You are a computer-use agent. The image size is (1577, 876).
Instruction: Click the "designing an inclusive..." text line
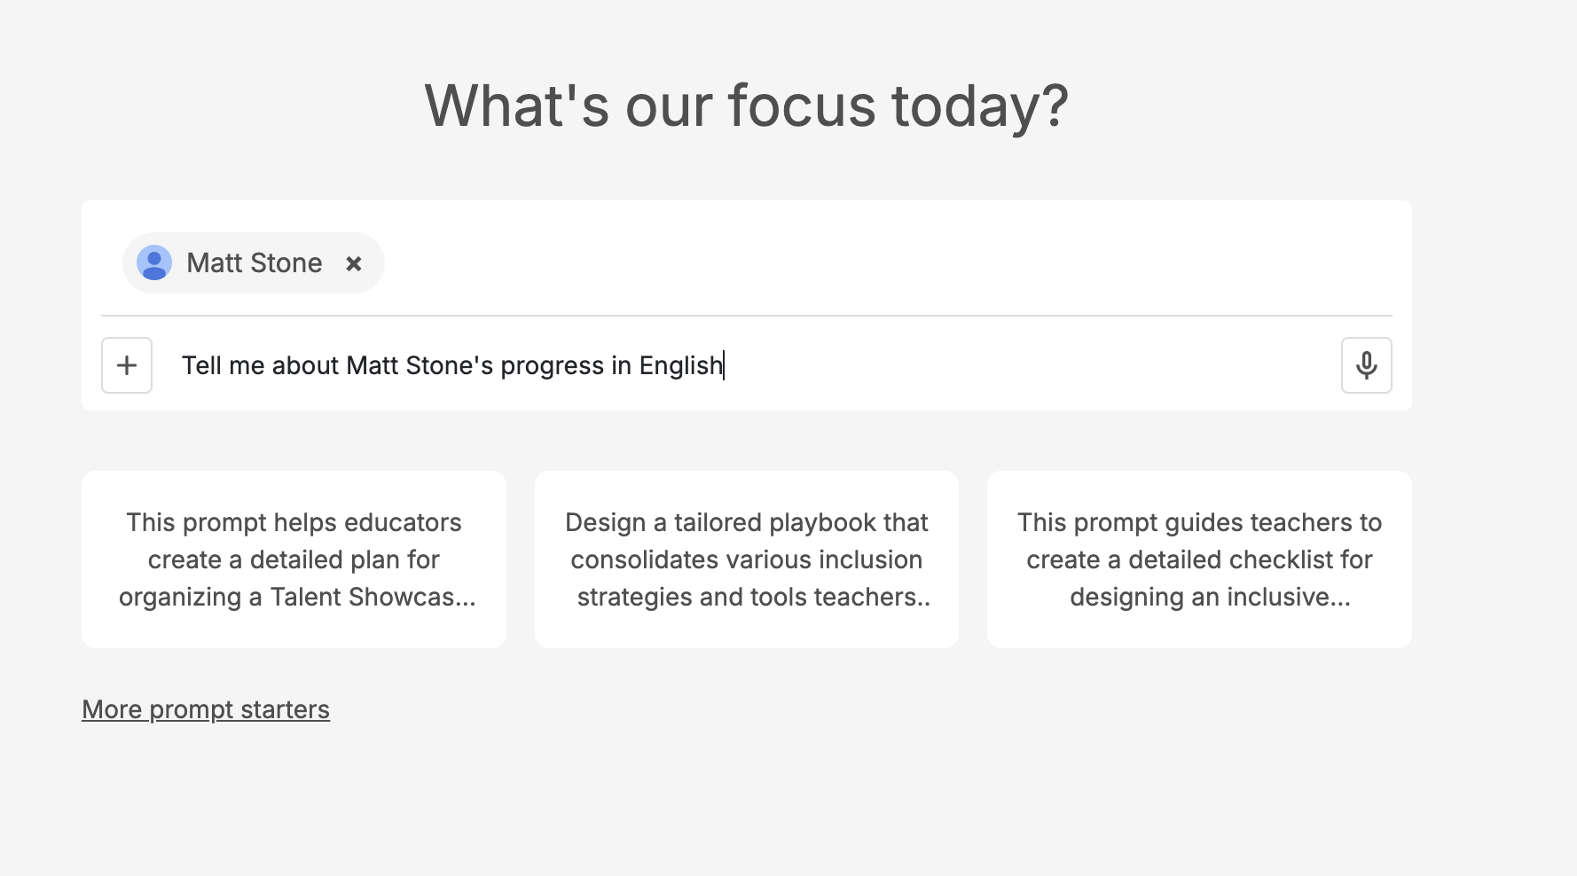coord(1210,597)
